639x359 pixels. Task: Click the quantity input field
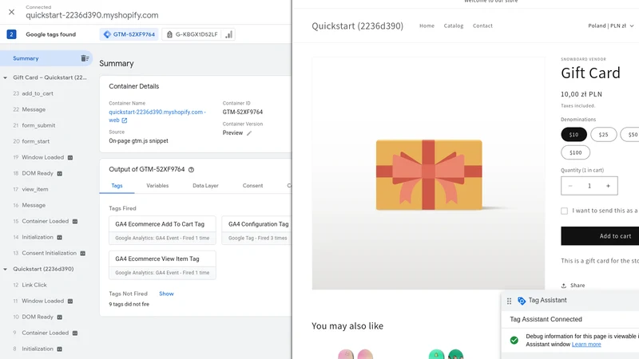(x=589, y=186)
